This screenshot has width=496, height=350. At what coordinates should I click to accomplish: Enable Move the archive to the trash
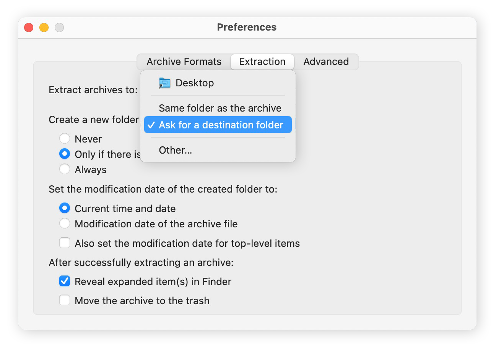coord(65,300)
